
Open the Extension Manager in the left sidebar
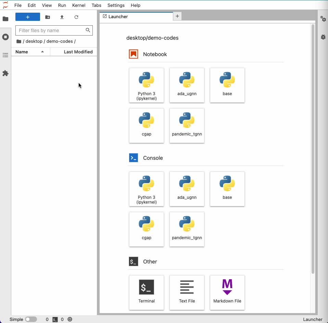(x=5, y=73)
